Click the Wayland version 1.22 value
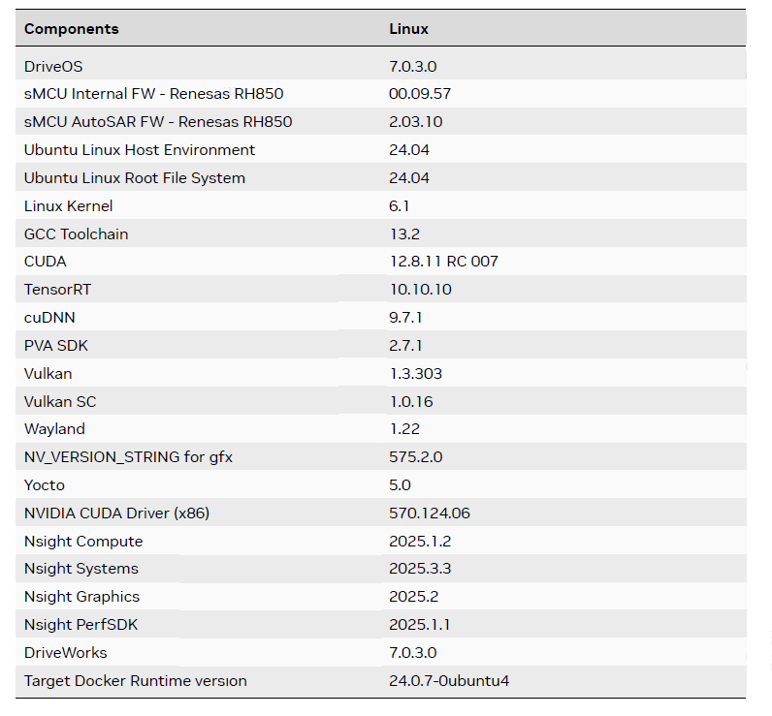This screenshot has height=716, width=772. (x=403, y=429)
